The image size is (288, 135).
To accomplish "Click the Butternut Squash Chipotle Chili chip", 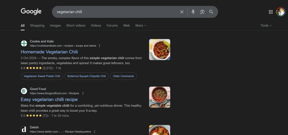I will 87,76.
